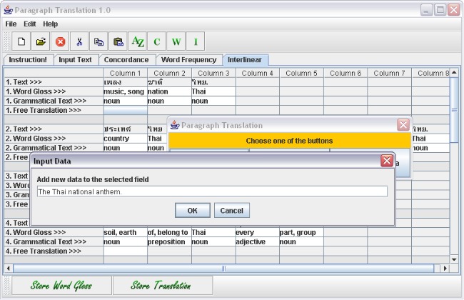Click the Java icon in main title bar

coord(9,10)
